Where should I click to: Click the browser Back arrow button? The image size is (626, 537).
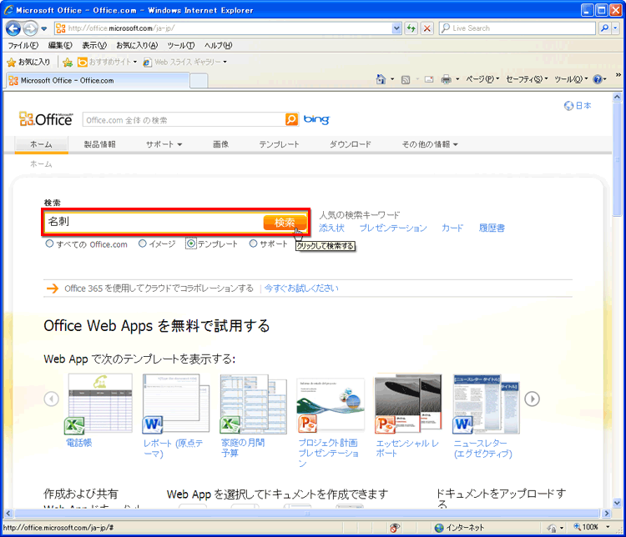coord(13,28)
